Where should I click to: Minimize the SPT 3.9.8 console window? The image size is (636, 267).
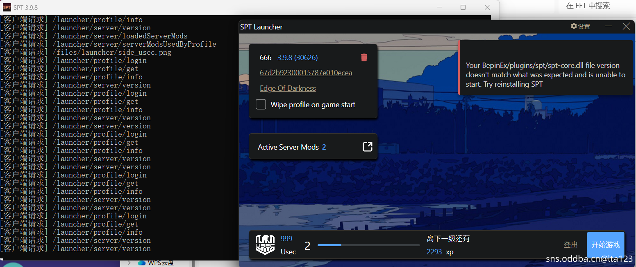(x=439, y=7)
